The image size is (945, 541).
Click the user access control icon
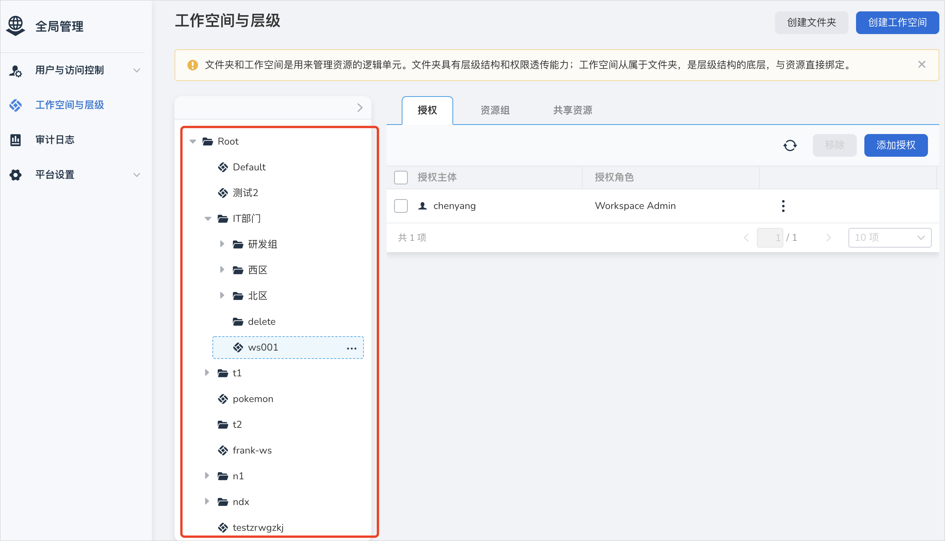(16, 70)
